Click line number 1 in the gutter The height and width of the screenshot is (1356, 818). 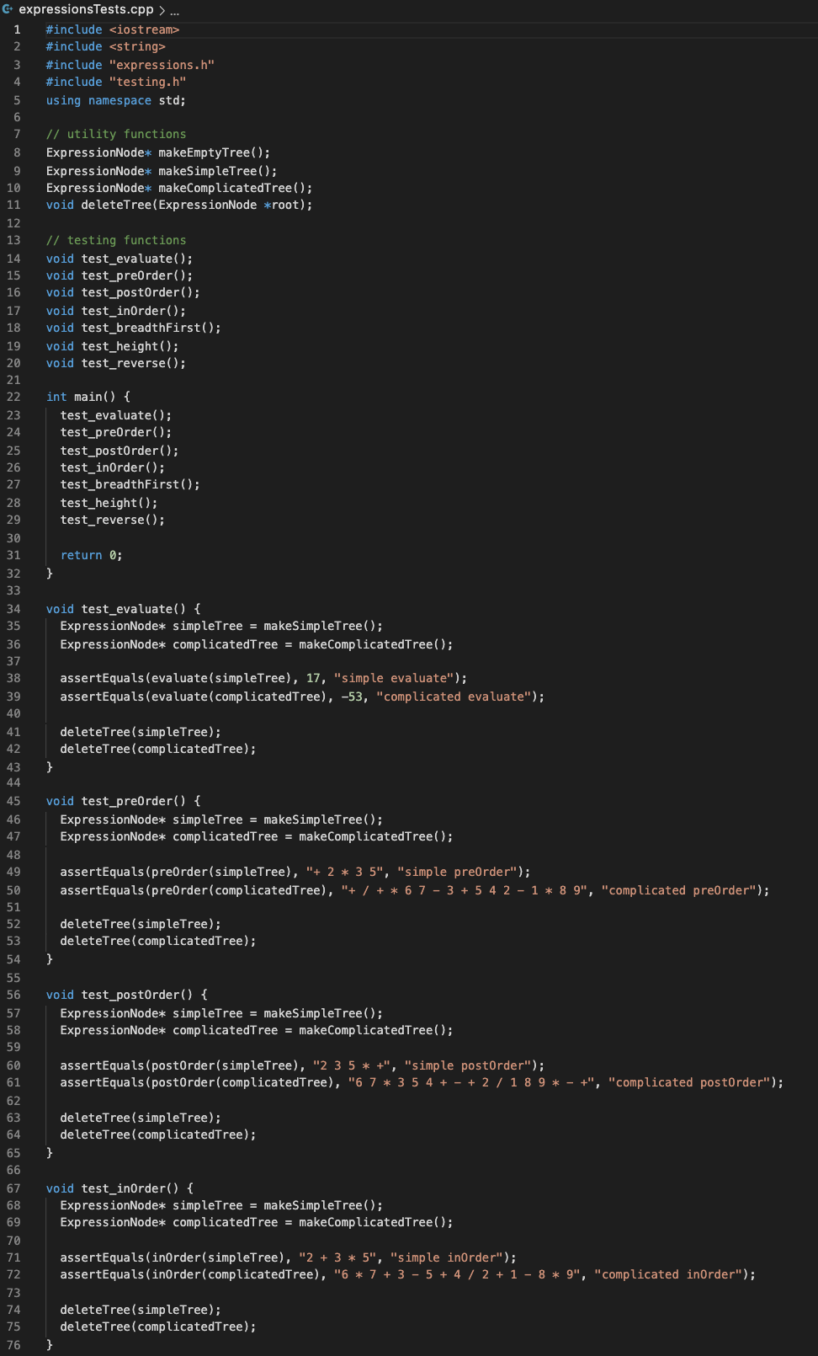pos(17,29)
